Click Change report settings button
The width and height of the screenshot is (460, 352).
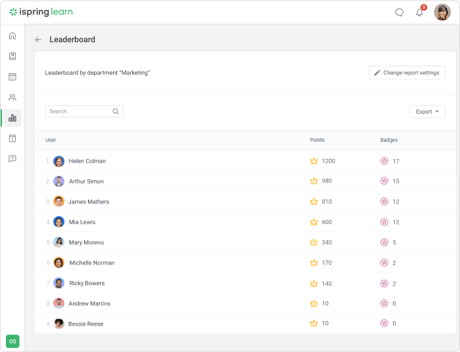tap(407, 73)
